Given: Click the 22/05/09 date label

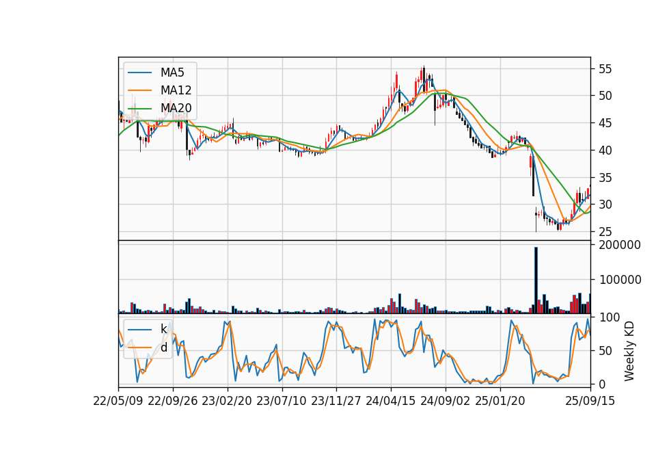Looking at the screenshot, I should point(118,401).
